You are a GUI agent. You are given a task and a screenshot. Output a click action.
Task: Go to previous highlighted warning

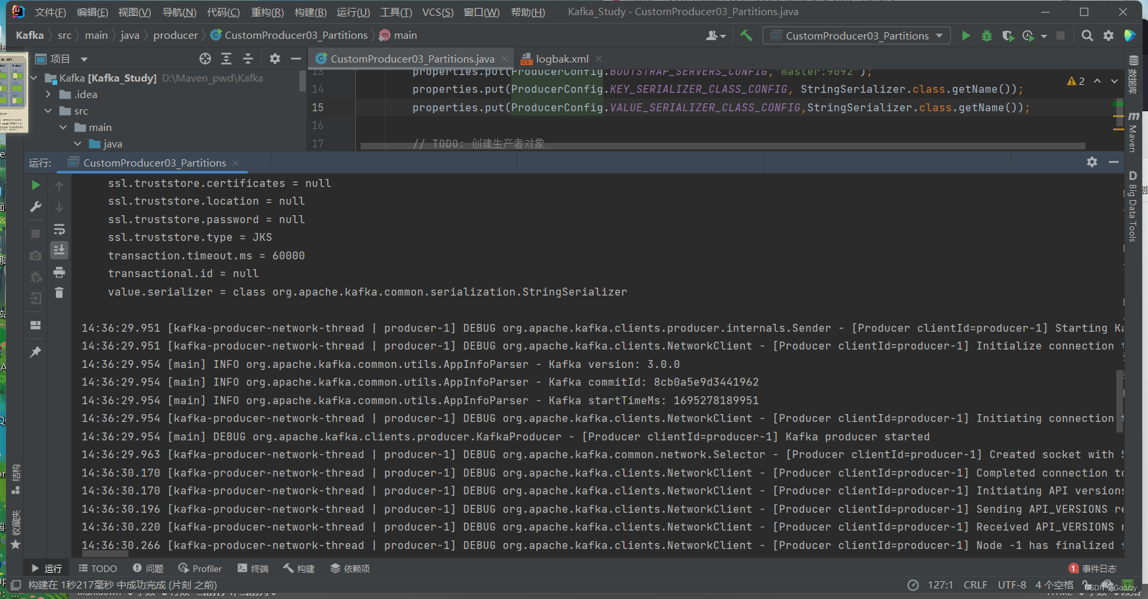pos(1097,81)
